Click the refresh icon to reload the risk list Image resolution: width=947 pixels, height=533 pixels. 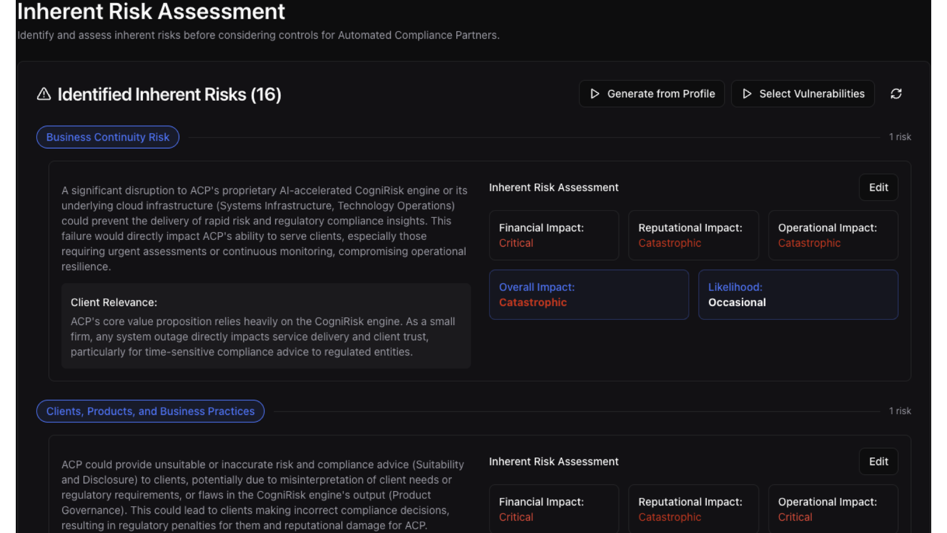click(896, 94)
